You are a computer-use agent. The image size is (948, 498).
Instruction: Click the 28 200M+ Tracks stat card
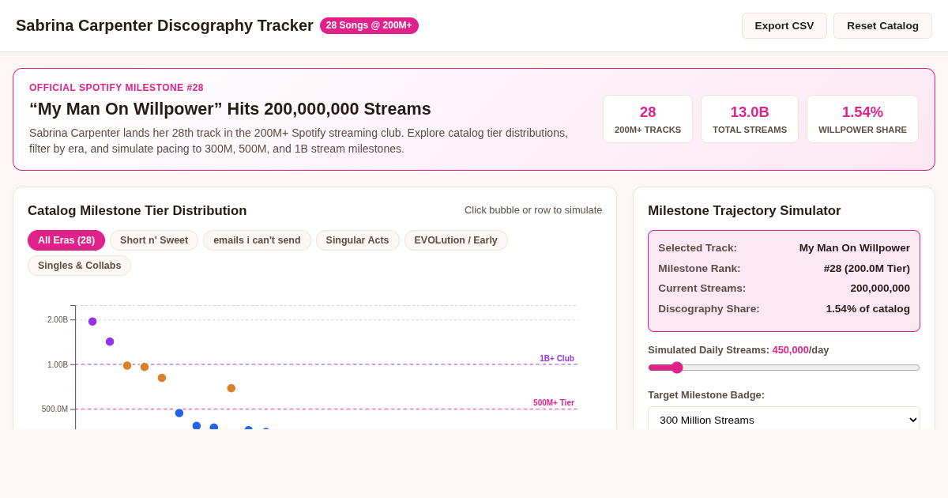pyautogui.click(x=648, y=119)
